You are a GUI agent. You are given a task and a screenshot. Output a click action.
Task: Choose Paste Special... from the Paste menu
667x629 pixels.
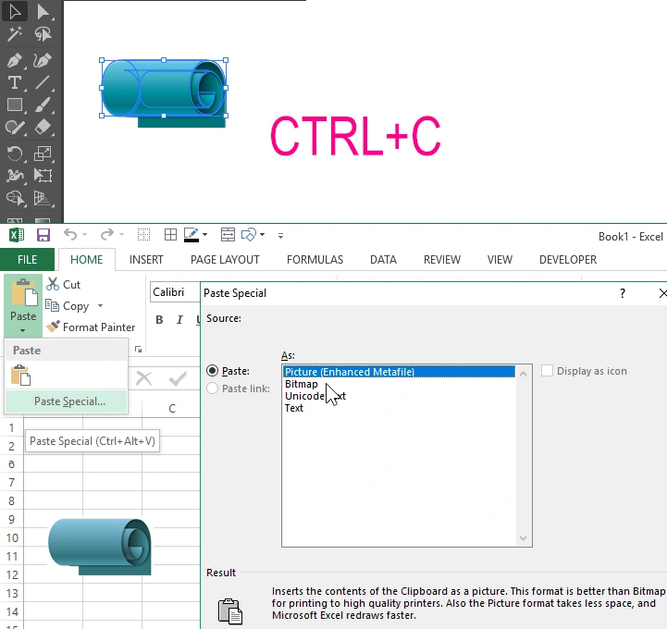[x=69, y=401]
